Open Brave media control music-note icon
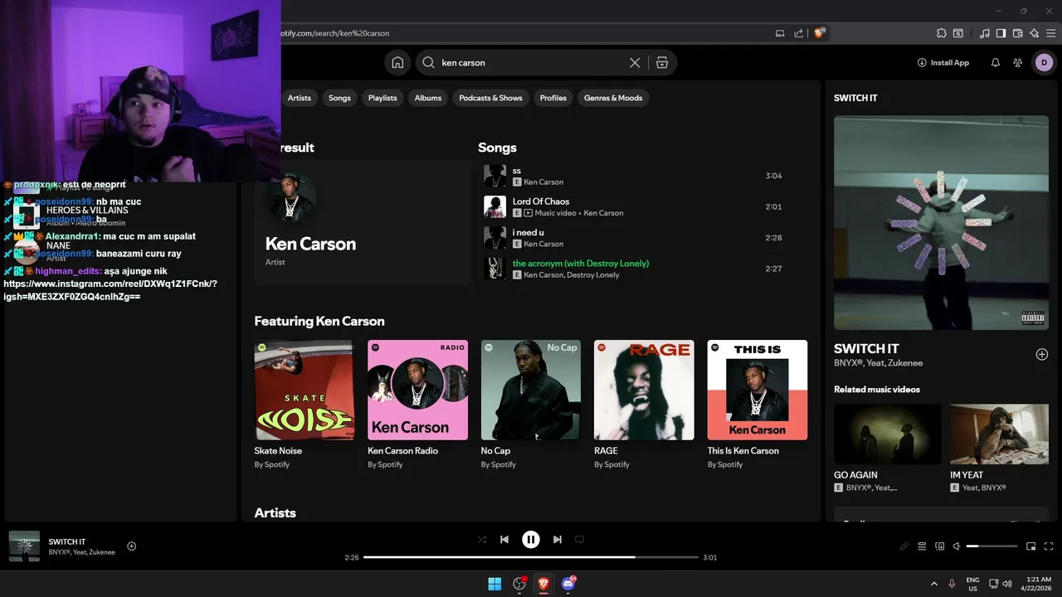This screenshot has width=1062, height=597. click(x=985, y=33)
